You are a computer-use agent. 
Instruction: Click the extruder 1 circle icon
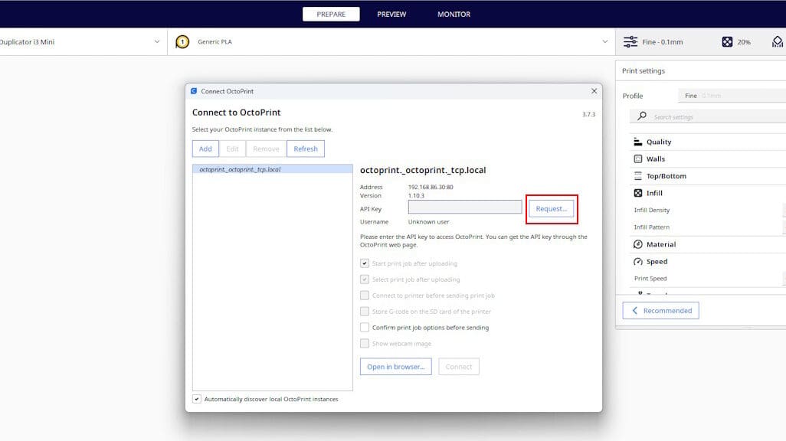click(x=182, y=41)
